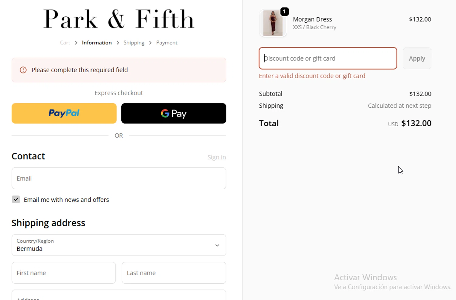Select the Shipping breadcrumb step
The height and width of the screenshot is (300, 456).
coord(134,43)
